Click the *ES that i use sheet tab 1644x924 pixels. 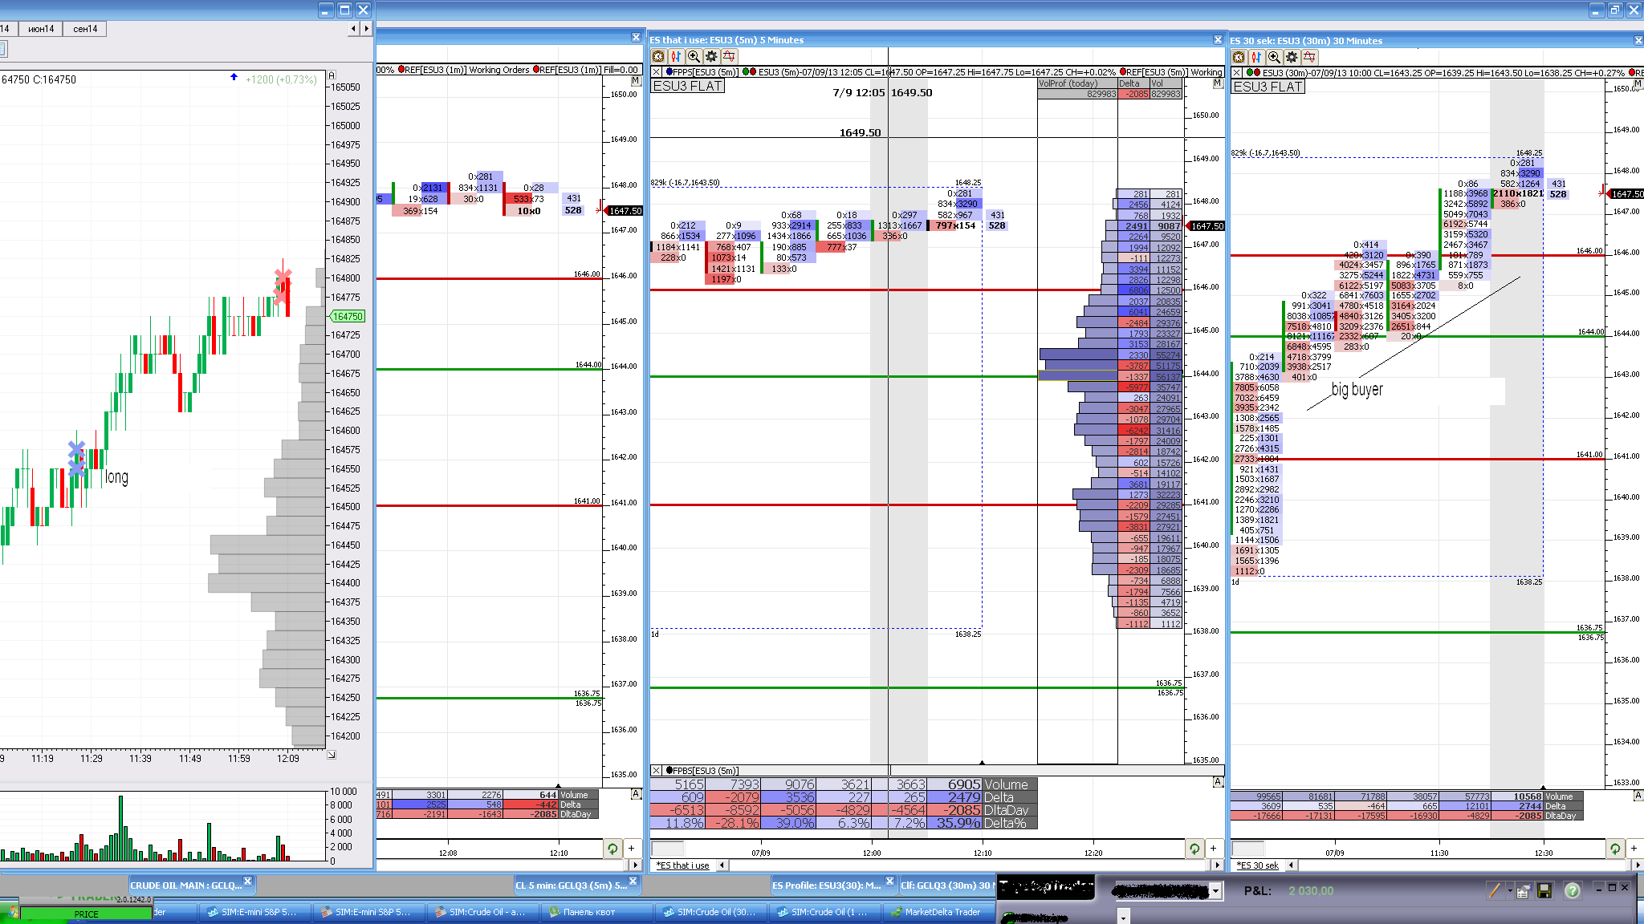[x=682, y=865]
